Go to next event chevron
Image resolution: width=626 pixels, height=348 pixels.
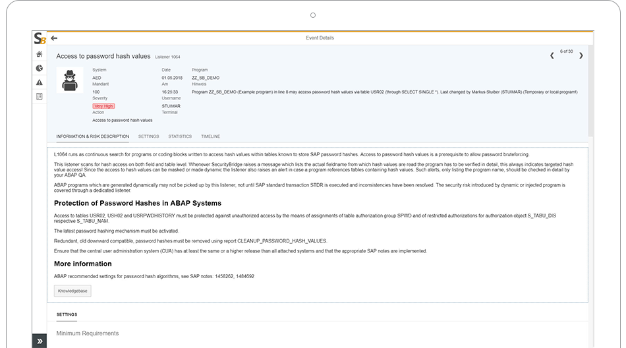pyautogui.click(x=581, y=55)
